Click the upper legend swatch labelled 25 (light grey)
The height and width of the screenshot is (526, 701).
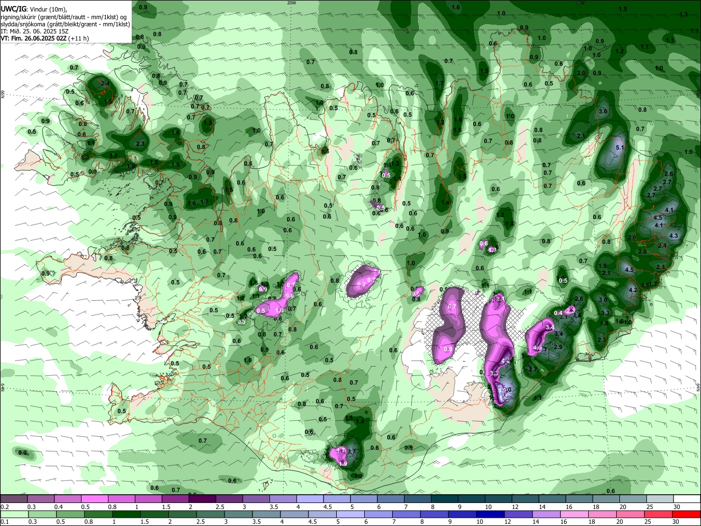pos(660,499)
